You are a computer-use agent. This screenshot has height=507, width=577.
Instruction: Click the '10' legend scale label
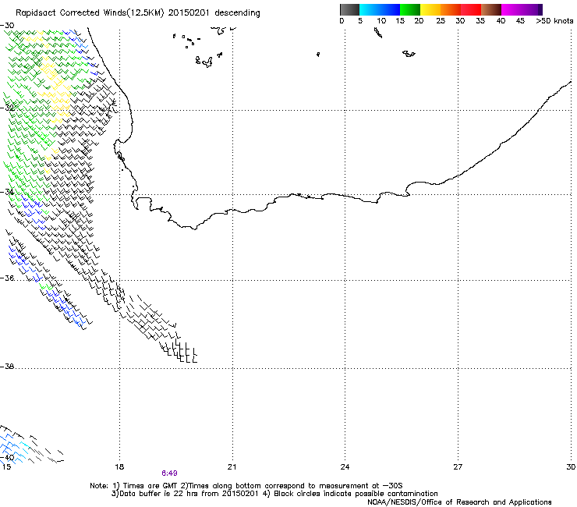pos(381,21)
